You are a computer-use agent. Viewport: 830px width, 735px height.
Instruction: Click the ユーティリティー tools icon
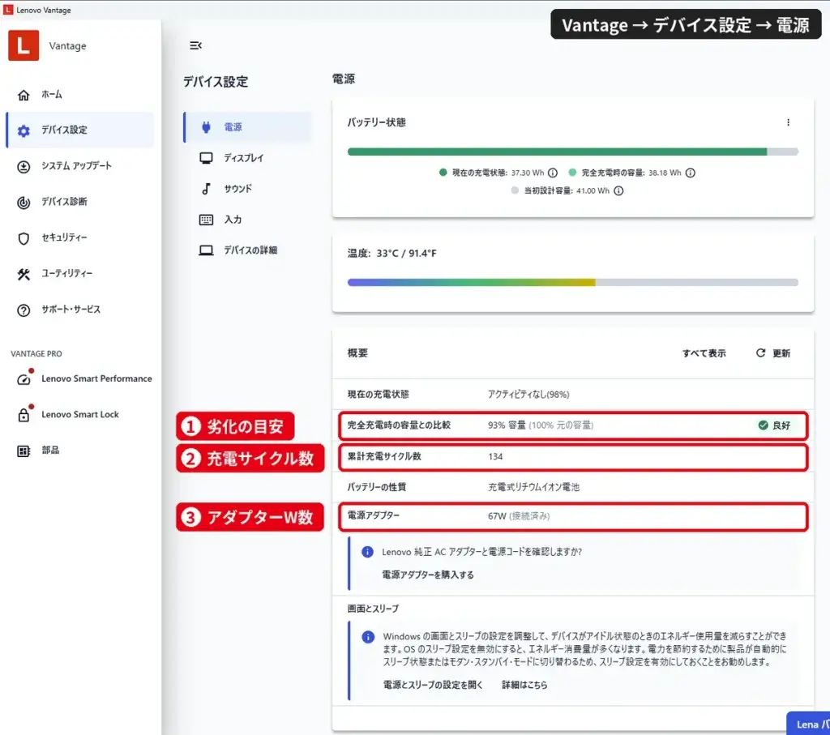(x=24, y=274)
